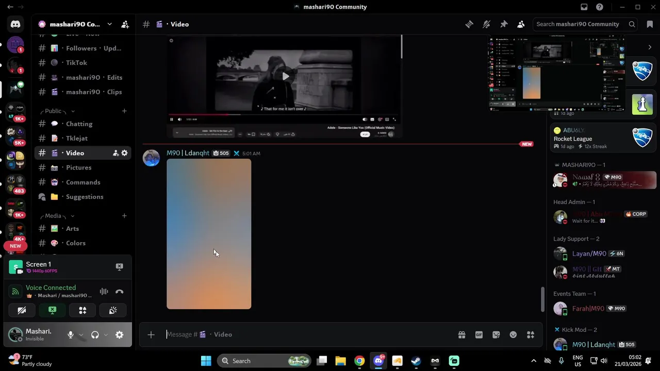The image size is (660, 371).
Task: Expand the activity panel right chevron
Action: tap(650, 47)
